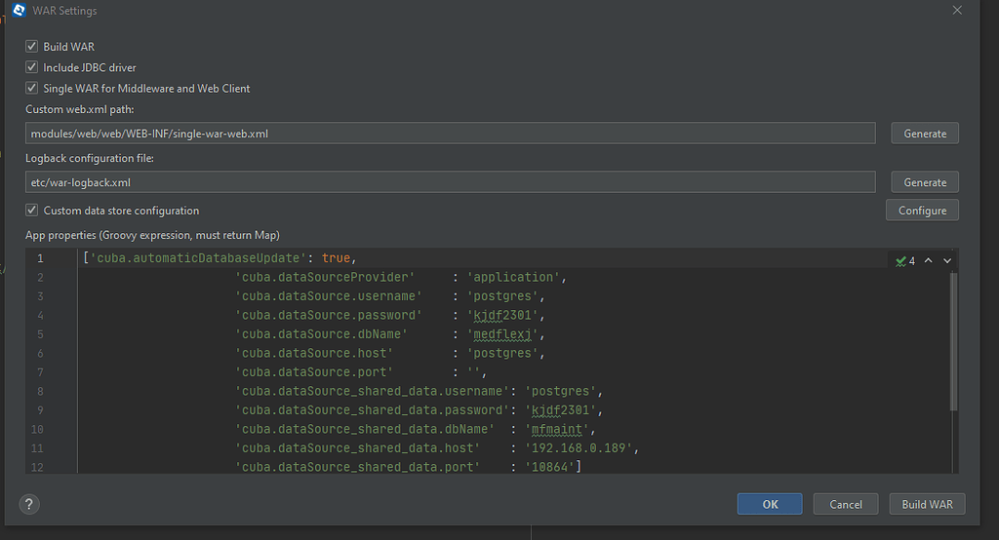
Task: Focus the Custom web.xml path field
Action: (451, 134)
